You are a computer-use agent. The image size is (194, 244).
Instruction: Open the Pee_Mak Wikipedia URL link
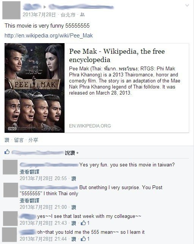click(49, 36)
